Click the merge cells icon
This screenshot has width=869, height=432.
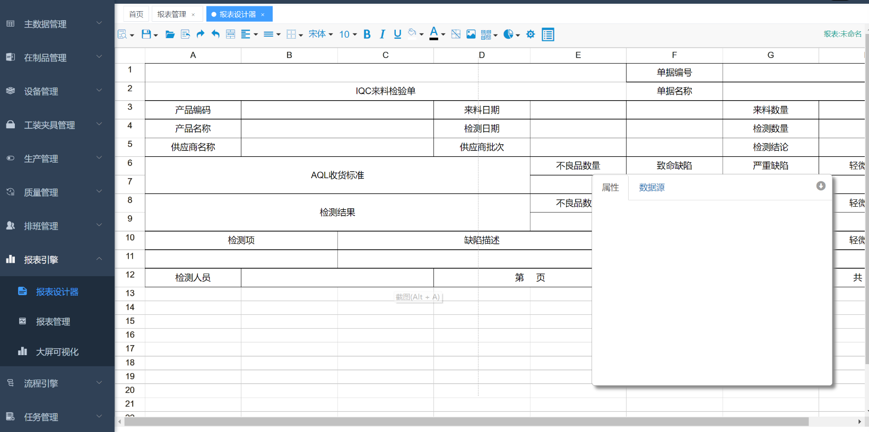[230, 34]
